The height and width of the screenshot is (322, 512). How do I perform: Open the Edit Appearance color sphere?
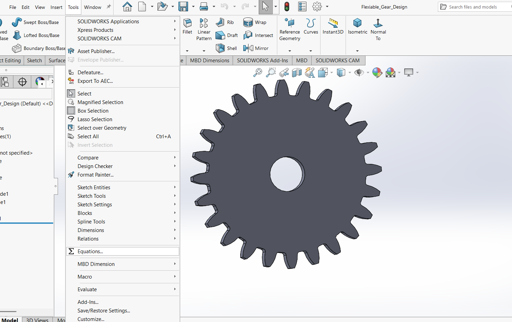[377, 72]
